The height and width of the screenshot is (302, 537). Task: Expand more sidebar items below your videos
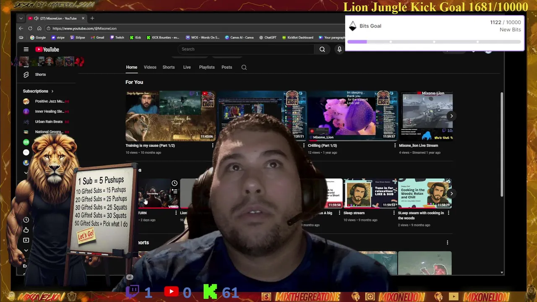26,250
